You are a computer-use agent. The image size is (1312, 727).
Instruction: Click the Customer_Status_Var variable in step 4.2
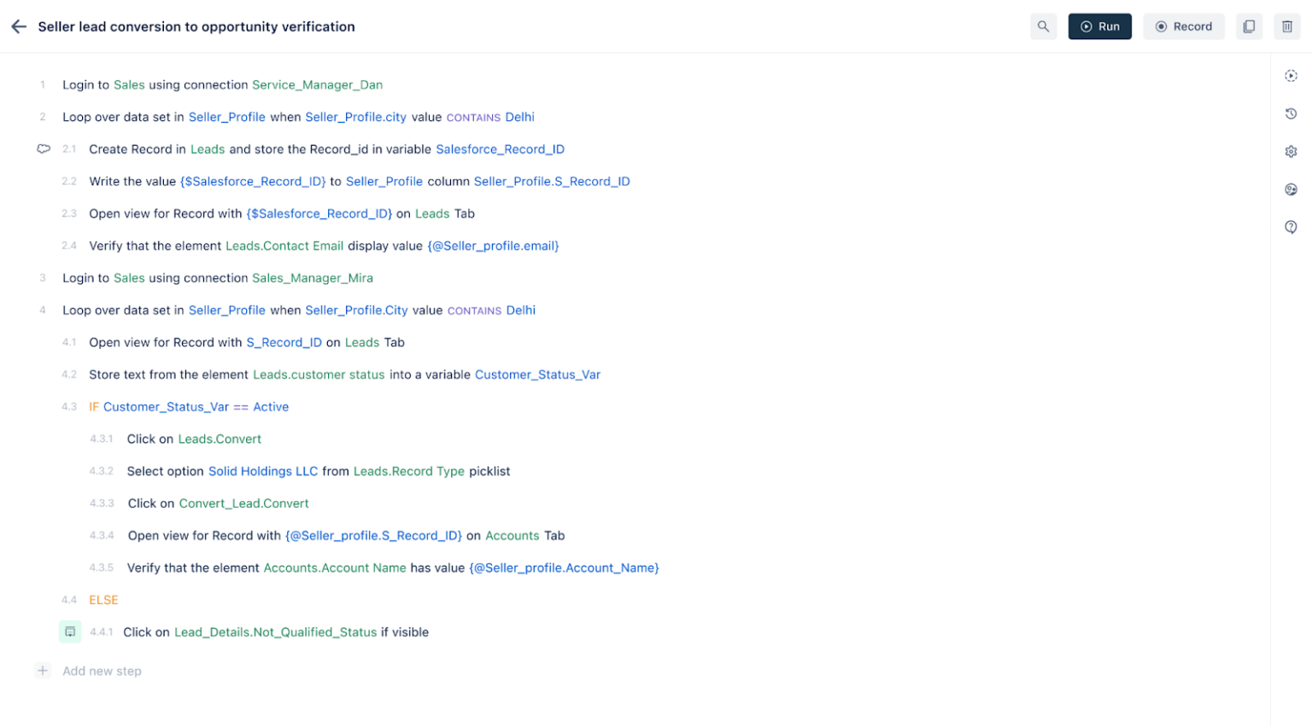coord(537,374)
